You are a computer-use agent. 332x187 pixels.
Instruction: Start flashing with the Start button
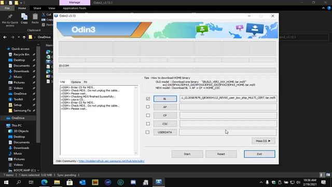coord(187,154)
